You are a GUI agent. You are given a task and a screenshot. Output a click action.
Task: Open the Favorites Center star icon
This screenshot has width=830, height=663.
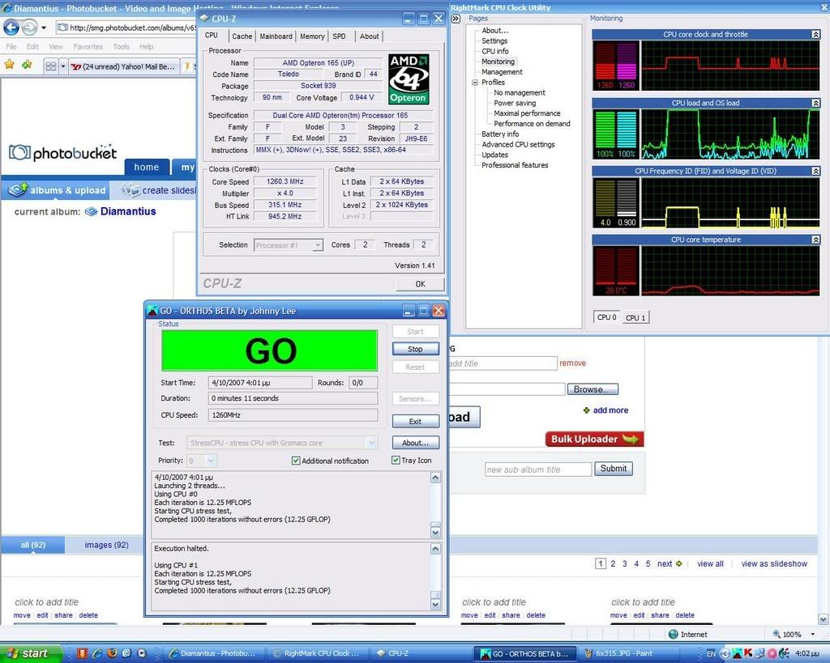[x=10, y=65]
